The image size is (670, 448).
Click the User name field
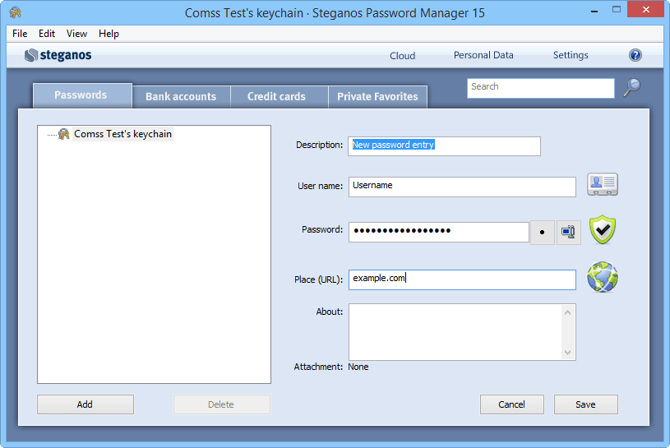click(462, 187)
